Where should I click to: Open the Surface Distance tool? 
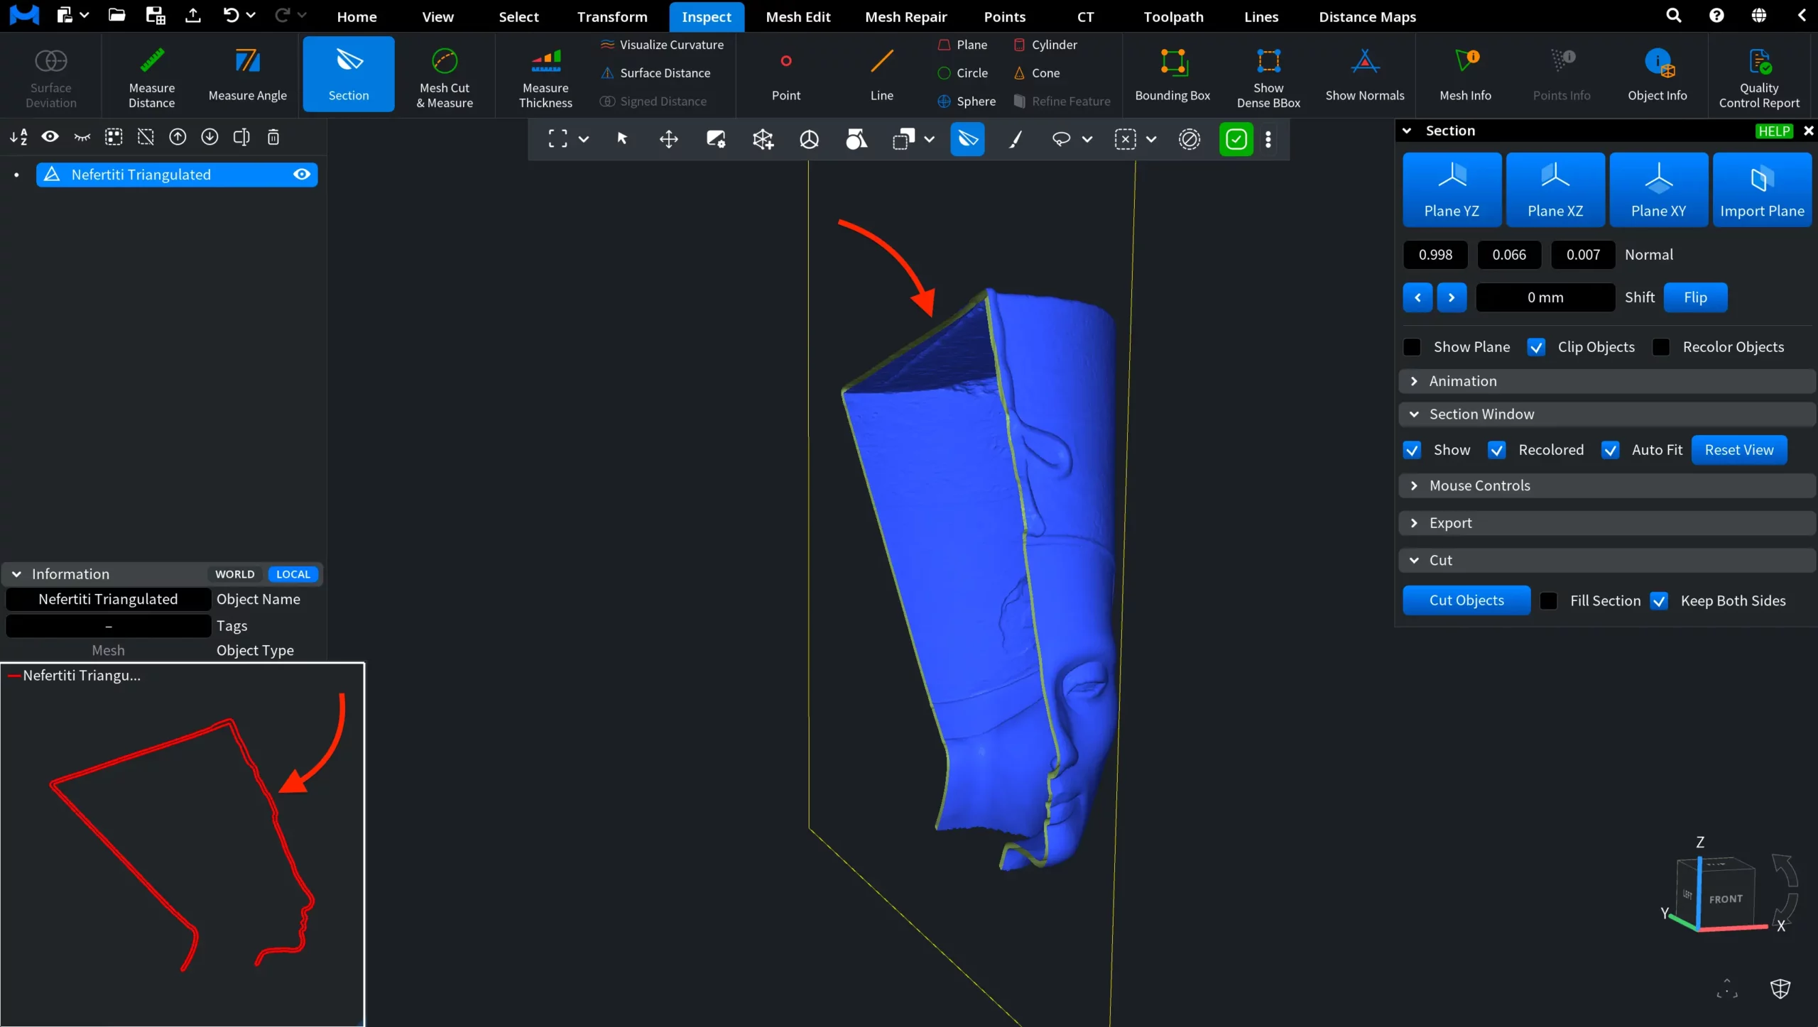pyautogui.click(x=655, y=73)
